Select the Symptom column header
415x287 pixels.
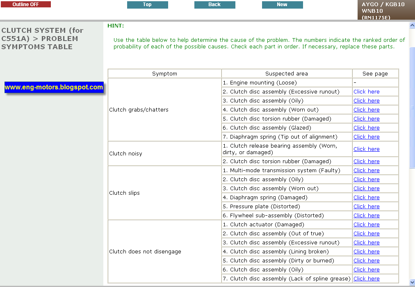164,73
